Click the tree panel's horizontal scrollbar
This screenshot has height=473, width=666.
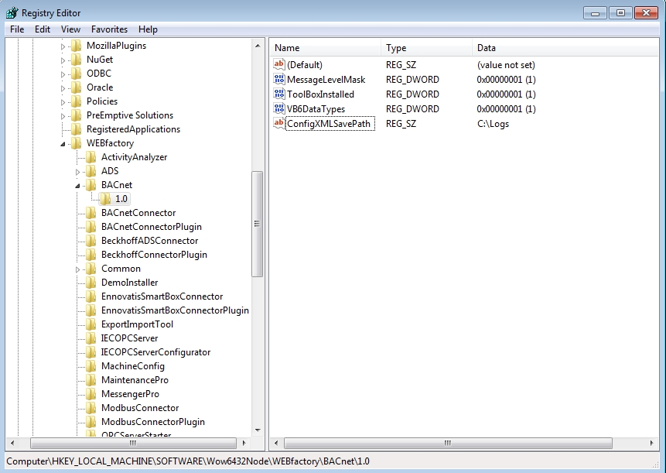coord(133,444)
